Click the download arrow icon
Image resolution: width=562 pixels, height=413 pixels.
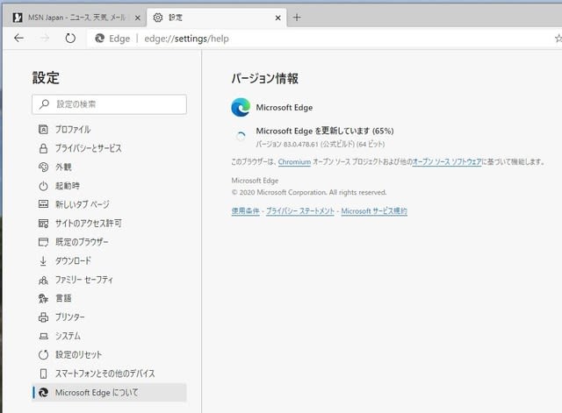tap(43, 261)
